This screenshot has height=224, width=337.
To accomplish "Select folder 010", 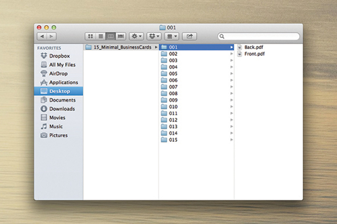I will (197, 107).
